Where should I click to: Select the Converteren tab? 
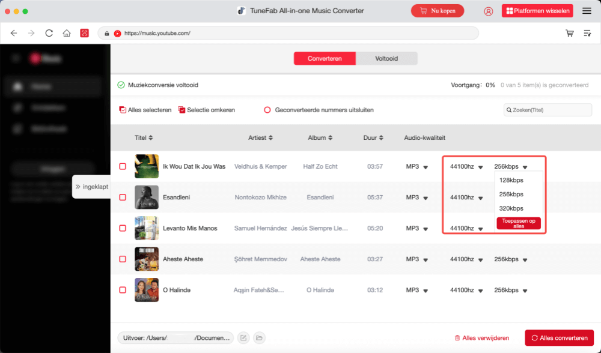325,58
